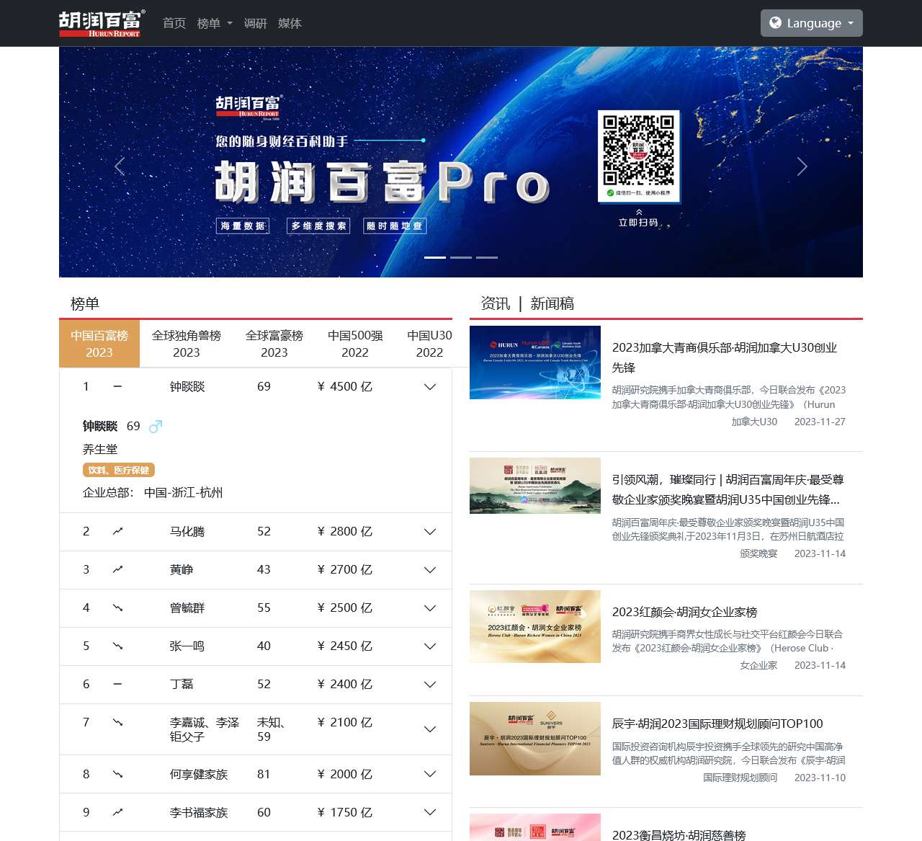Image resolution: width=922 pixels, height=841 pixels.
Task: Expand the 何享健家族 row chevron
Action: [x=430, y=775]
